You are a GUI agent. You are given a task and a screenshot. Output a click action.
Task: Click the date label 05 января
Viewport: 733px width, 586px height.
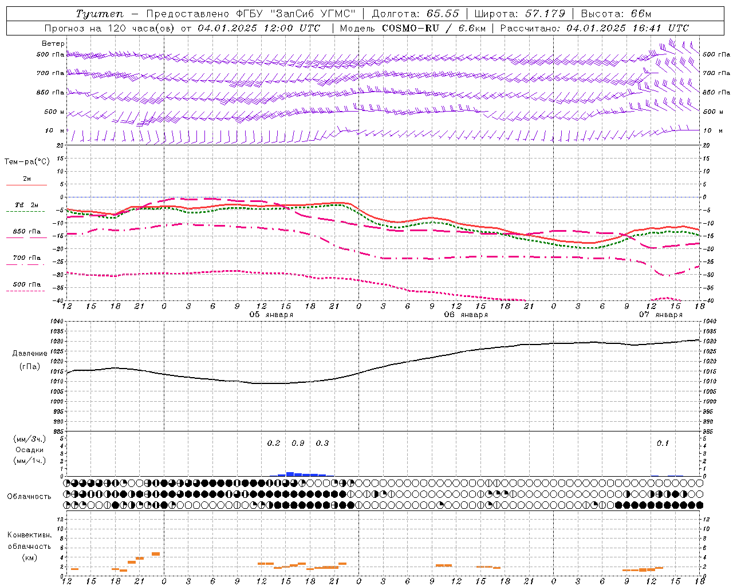[x=271, y=315]
